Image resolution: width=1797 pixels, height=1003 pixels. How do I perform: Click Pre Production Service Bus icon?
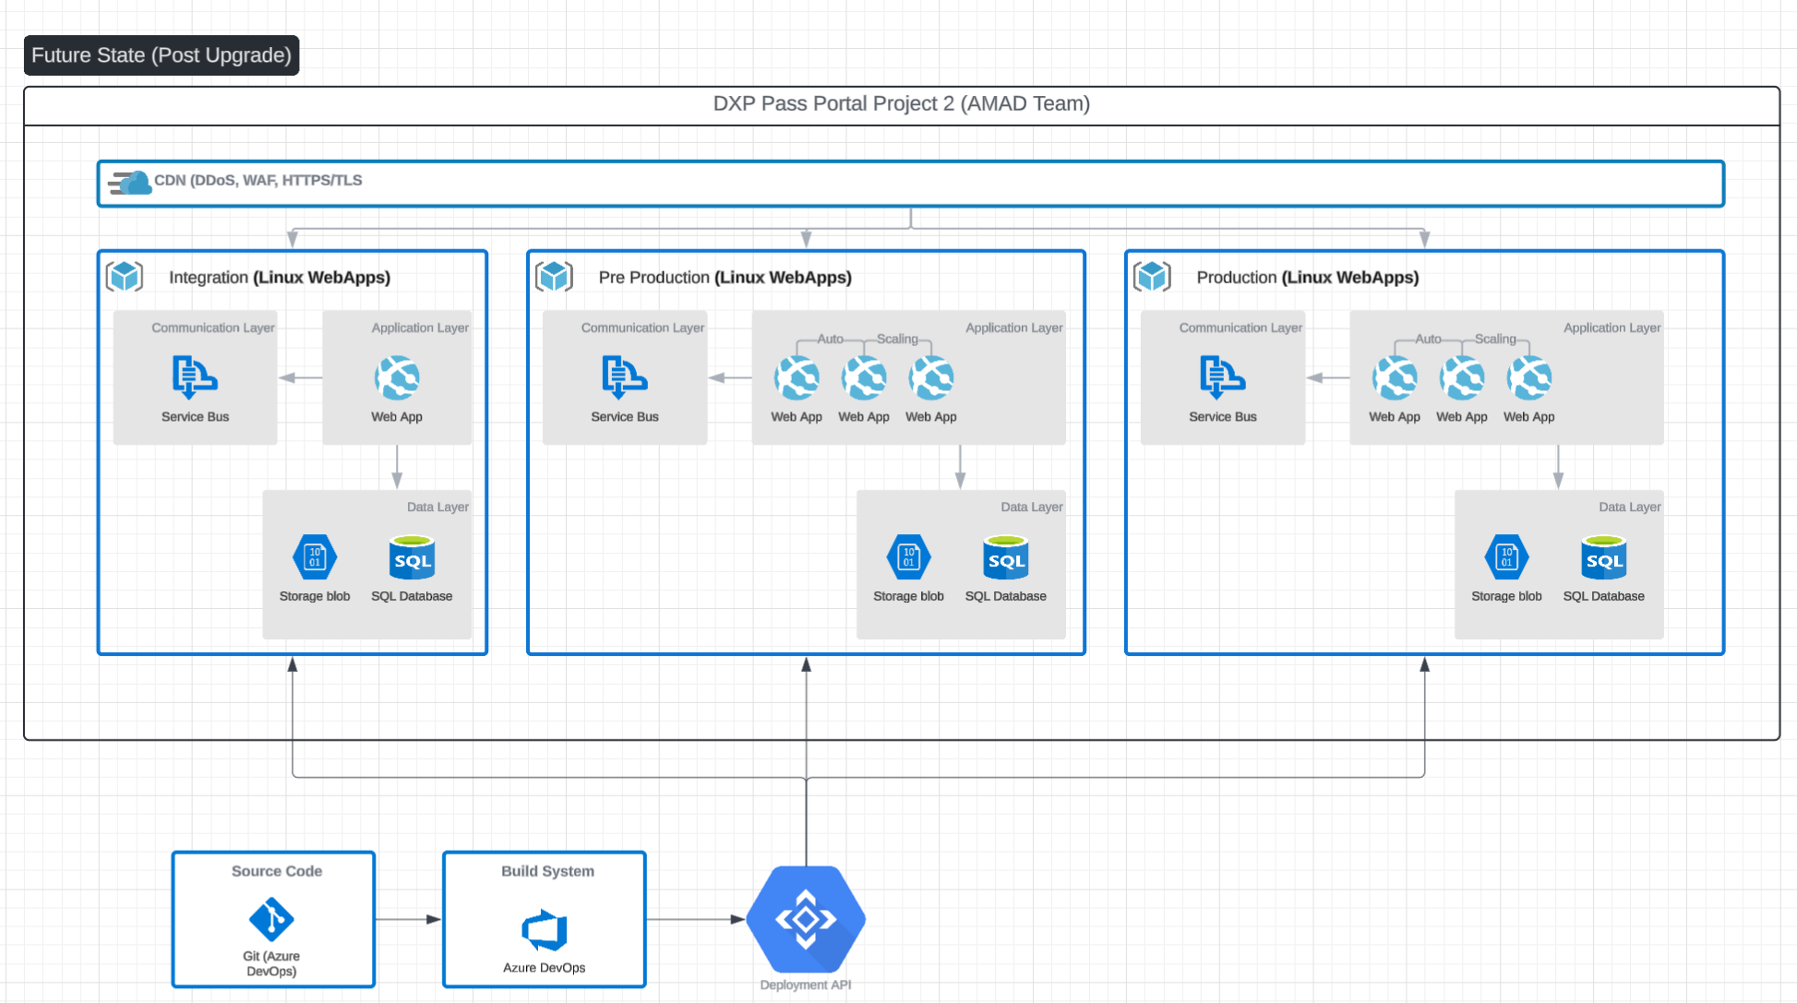pyautogui.click(x=624, y=376)
